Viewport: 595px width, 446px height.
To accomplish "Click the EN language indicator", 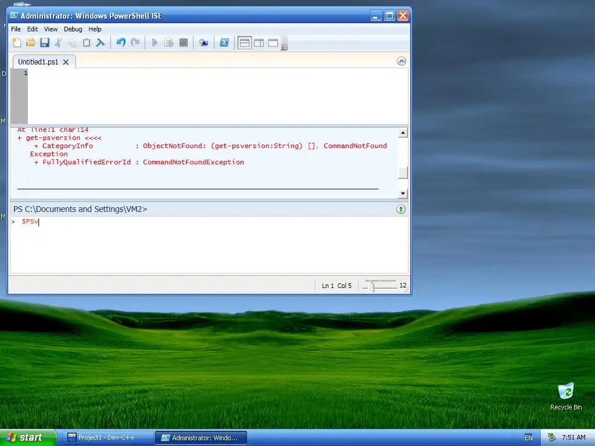I will (x=529, y=438).
